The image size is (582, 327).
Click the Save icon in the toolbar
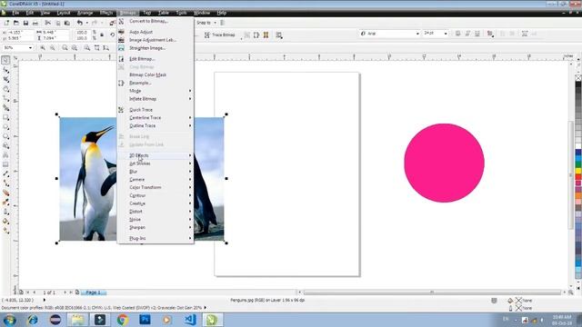[25, 23]
